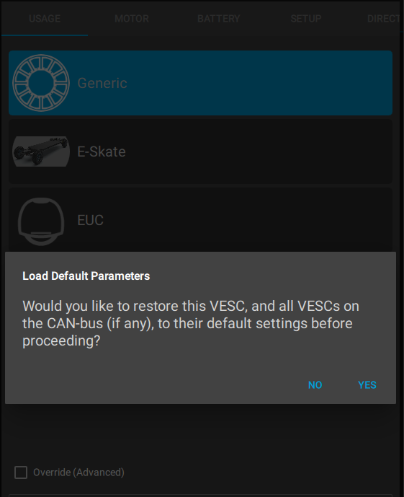This screenshot has width=404, height=497.
Task: Click the restore VESC question message text
Action: [191, 323]
